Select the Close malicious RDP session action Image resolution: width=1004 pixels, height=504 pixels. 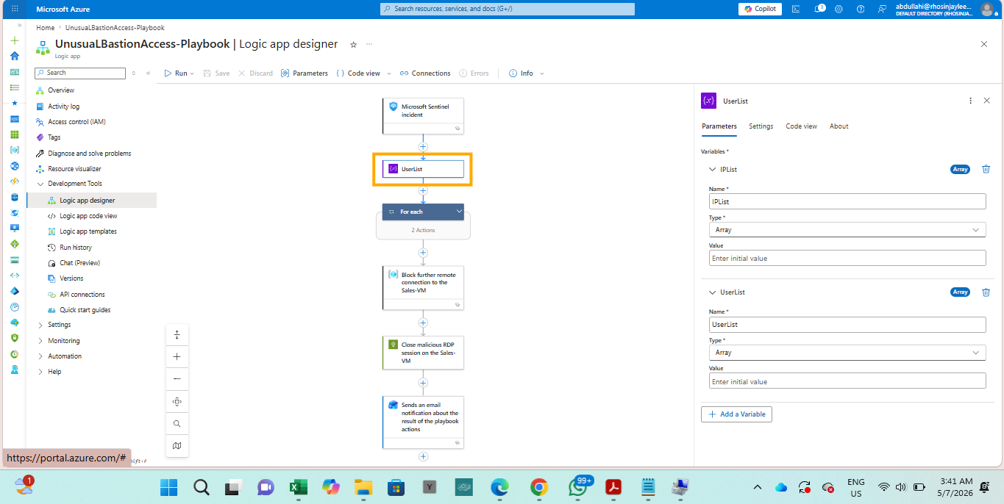[423, 353]
